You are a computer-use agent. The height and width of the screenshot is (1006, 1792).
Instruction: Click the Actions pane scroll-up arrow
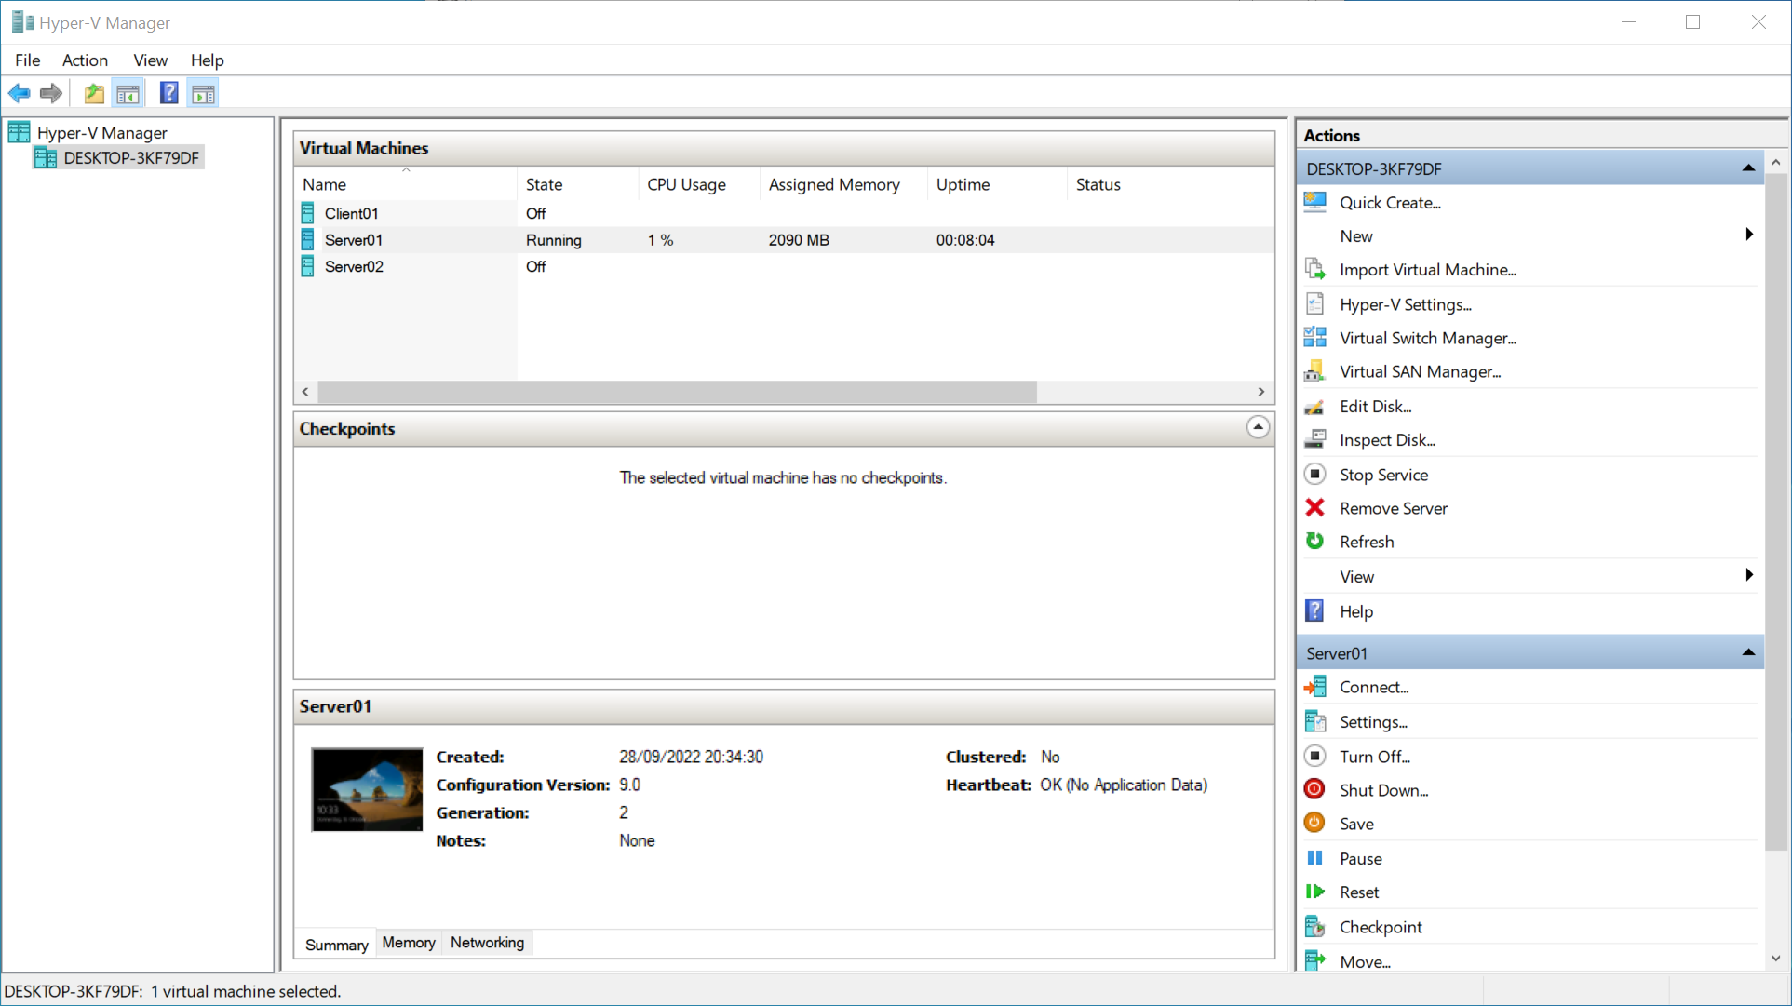(1776, 162)
